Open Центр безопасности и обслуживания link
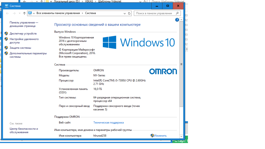 point(24,130)
